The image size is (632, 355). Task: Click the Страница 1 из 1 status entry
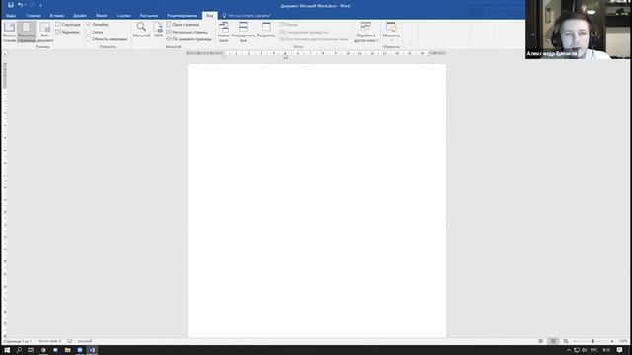pos(18,341)
